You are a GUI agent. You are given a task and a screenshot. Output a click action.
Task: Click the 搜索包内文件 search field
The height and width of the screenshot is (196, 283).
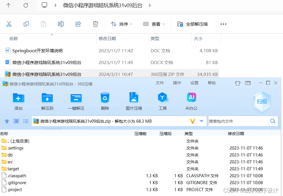(240, 121)
